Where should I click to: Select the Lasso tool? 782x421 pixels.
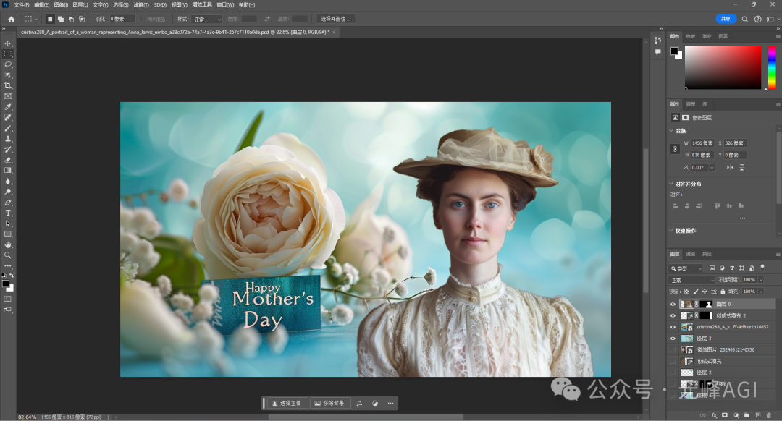click(x=8, y=64)
